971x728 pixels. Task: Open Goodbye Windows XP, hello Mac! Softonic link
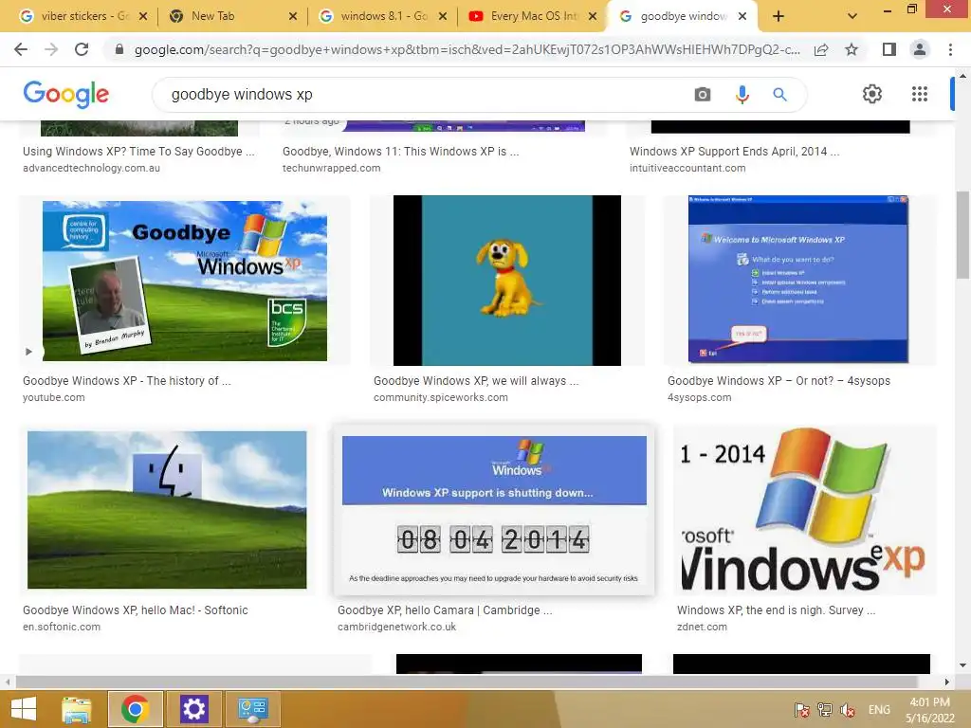click(x=136, y=610)
